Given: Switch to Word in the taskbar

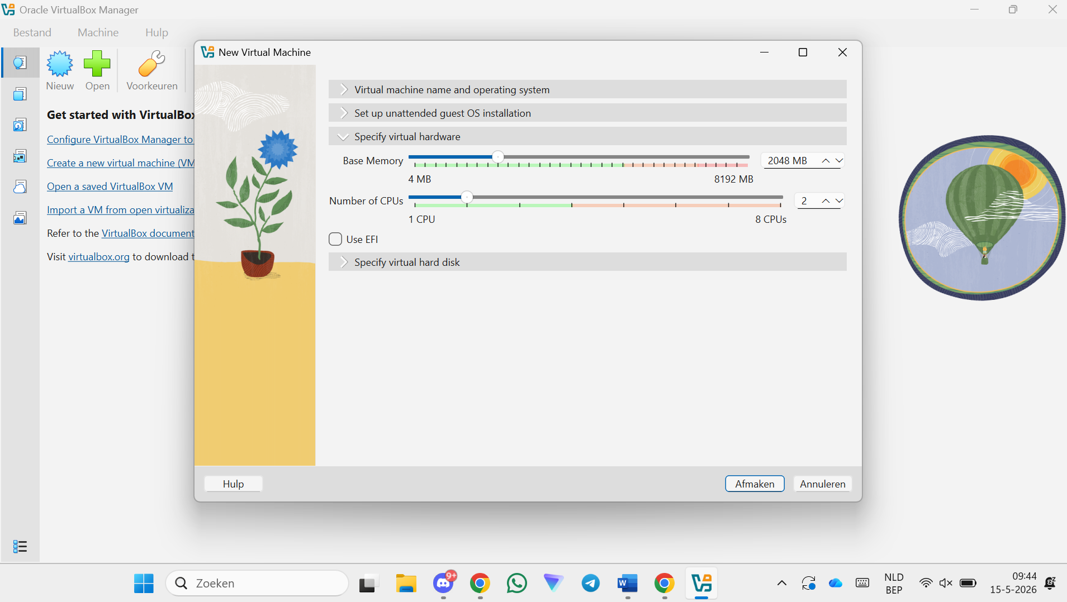Looking at the screenshot, I should pos(628,583).
